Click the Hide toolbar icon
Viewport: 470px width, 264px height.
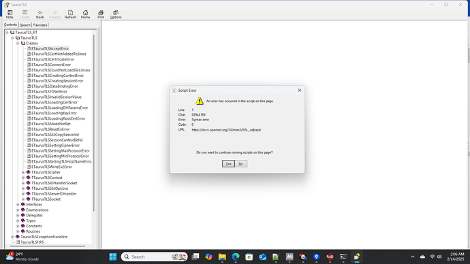pyautogui.click(x=10, y=14)
